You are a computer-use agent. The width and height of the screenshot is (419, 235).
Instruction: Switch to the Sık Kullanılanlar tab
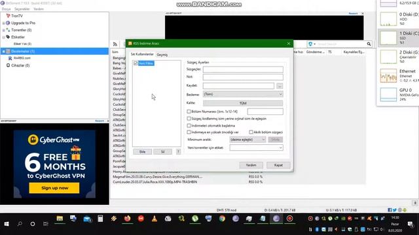(x=142, y=54)
